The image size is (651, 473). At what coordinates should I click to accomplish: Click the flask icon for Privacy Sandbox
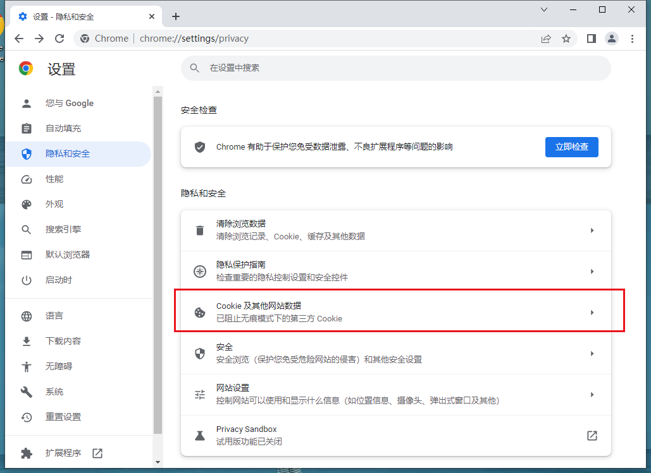click(200, 435)
